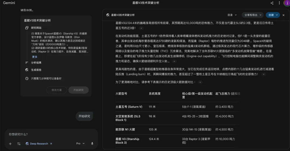Click the Deep Research icon in report header
The width and height of the screenshot is (290, 151).
click(x=108, y=15)
